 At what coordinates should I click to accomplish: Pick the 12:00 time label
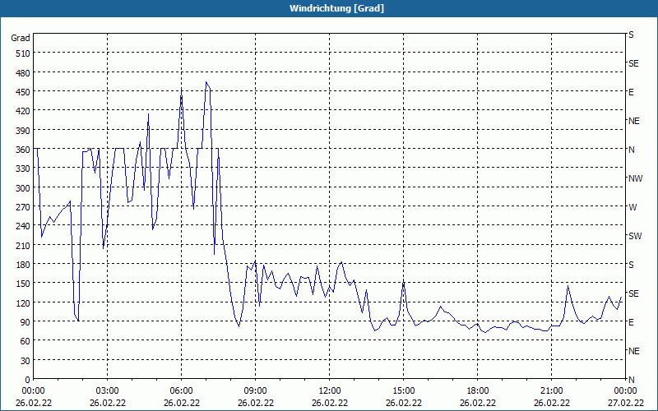[x=330, y=391]
